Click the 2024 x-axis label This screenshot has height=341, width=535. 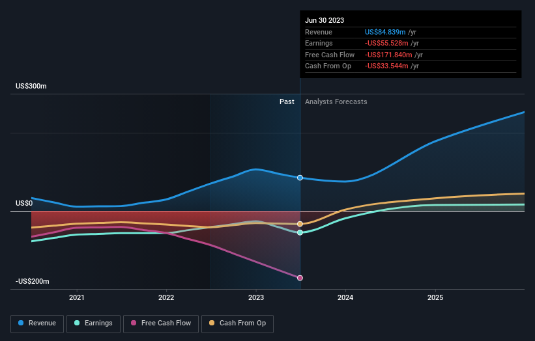point(345,297)
